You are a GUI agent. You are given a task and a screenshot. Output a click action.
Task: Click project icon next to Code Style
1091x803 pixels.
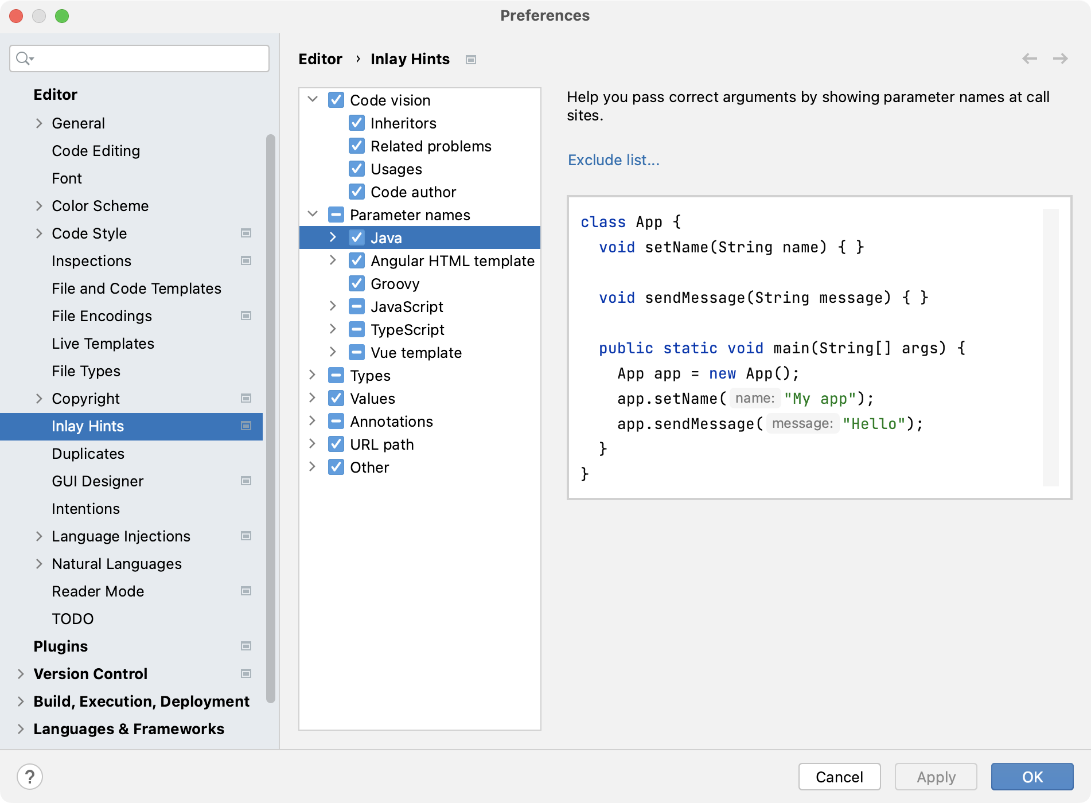coord(246,233)
